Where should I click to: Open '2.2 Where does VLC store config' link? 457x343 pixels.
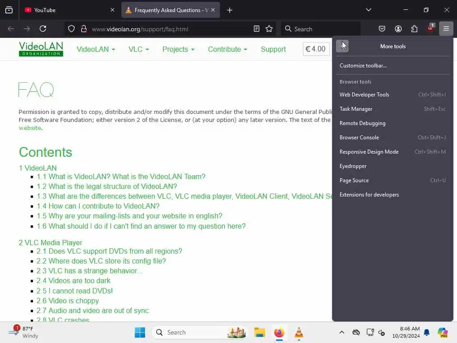101,261
